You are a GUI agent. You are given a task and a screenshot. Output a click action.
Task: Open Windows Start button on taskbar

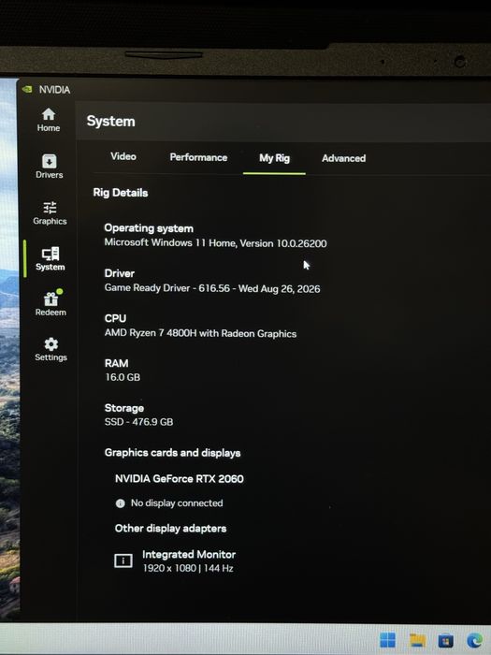pyautogui.click(x=387, y=640)
